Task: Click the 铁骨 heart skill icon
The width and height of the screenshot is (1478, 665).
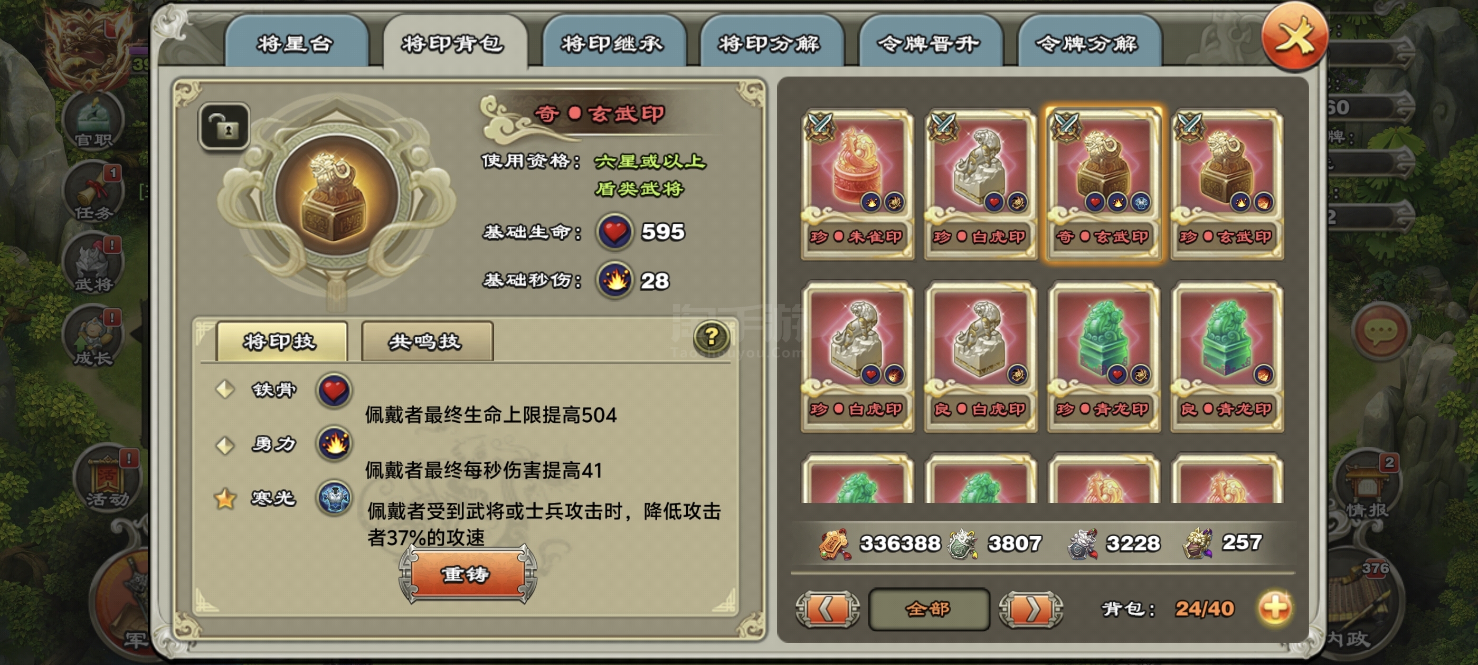Action: pos(335,390)
